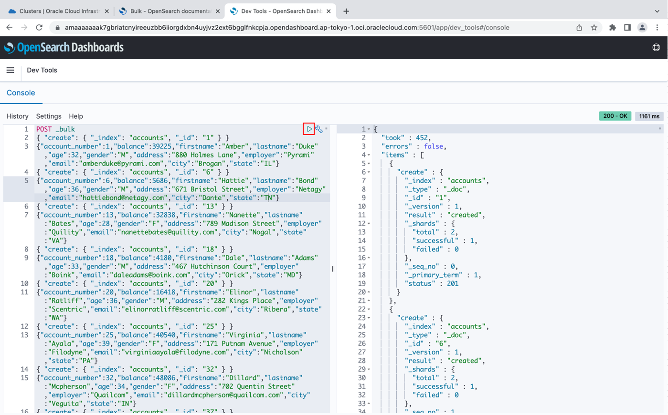
Task: Open a new browser tab
Action: 346,11
